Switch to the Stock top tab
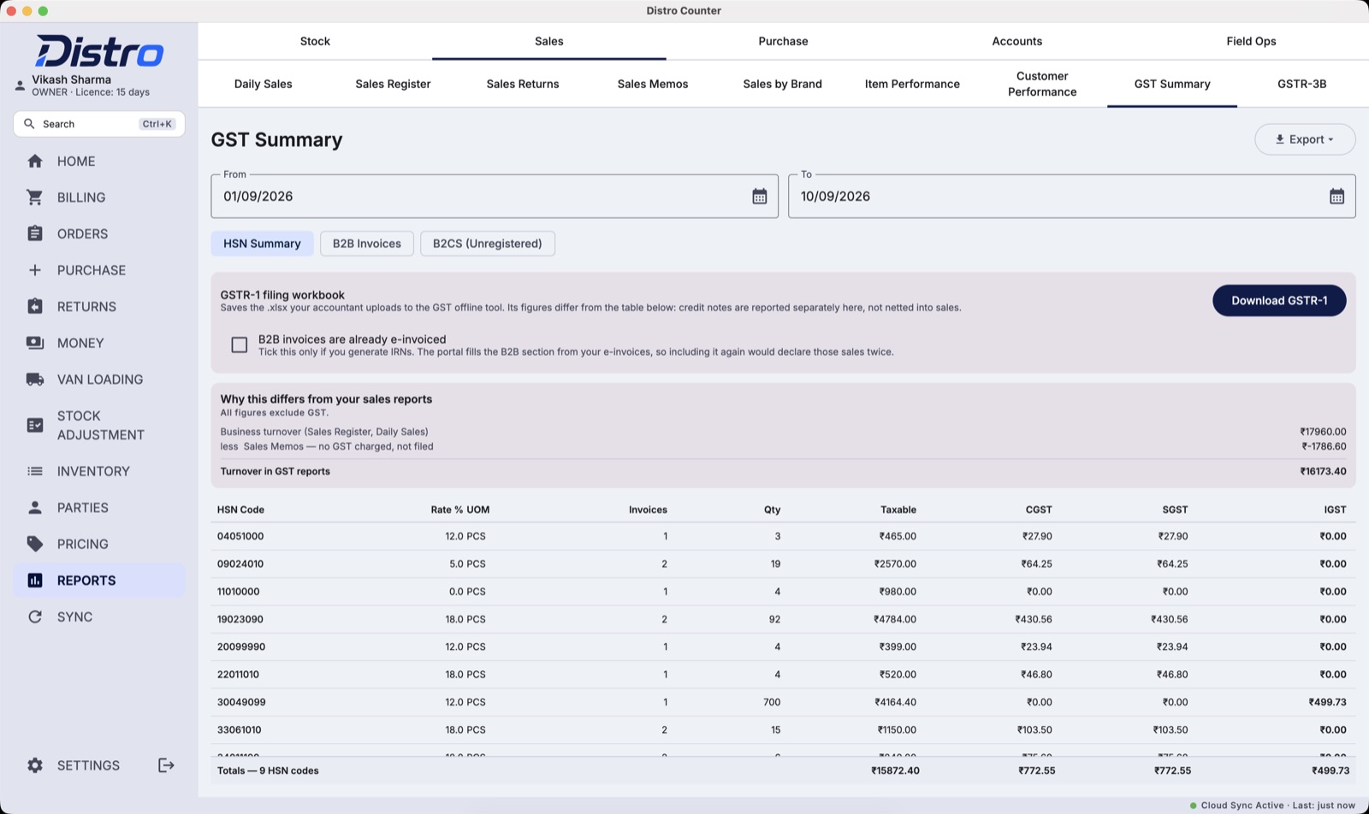The width and height of the screenshot is (1369, 814). click(315, 41)
